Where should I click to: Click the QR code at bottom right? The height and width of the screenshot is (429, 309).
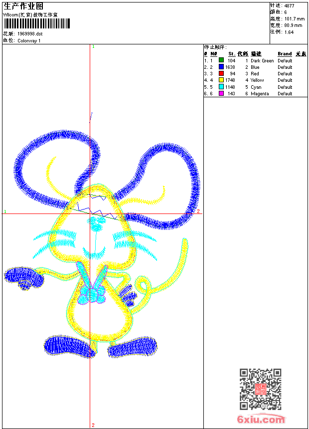tap(261, 389)
